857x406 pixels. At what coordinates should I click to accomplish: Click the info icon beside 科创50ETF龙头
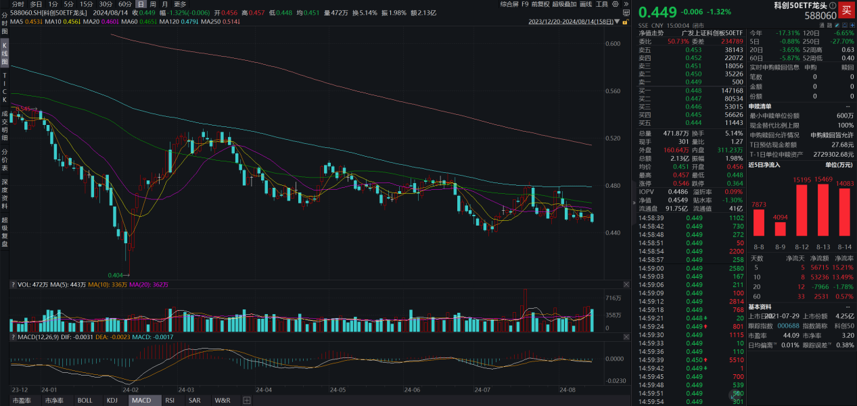[832, 6]
